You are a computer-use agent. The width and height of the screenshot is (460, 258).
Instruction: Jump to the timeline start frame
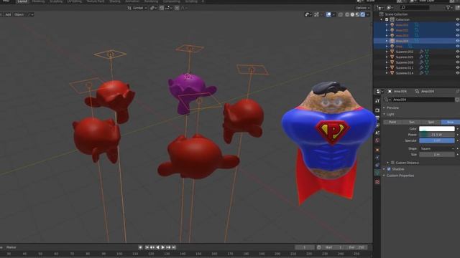click(147, 247)
